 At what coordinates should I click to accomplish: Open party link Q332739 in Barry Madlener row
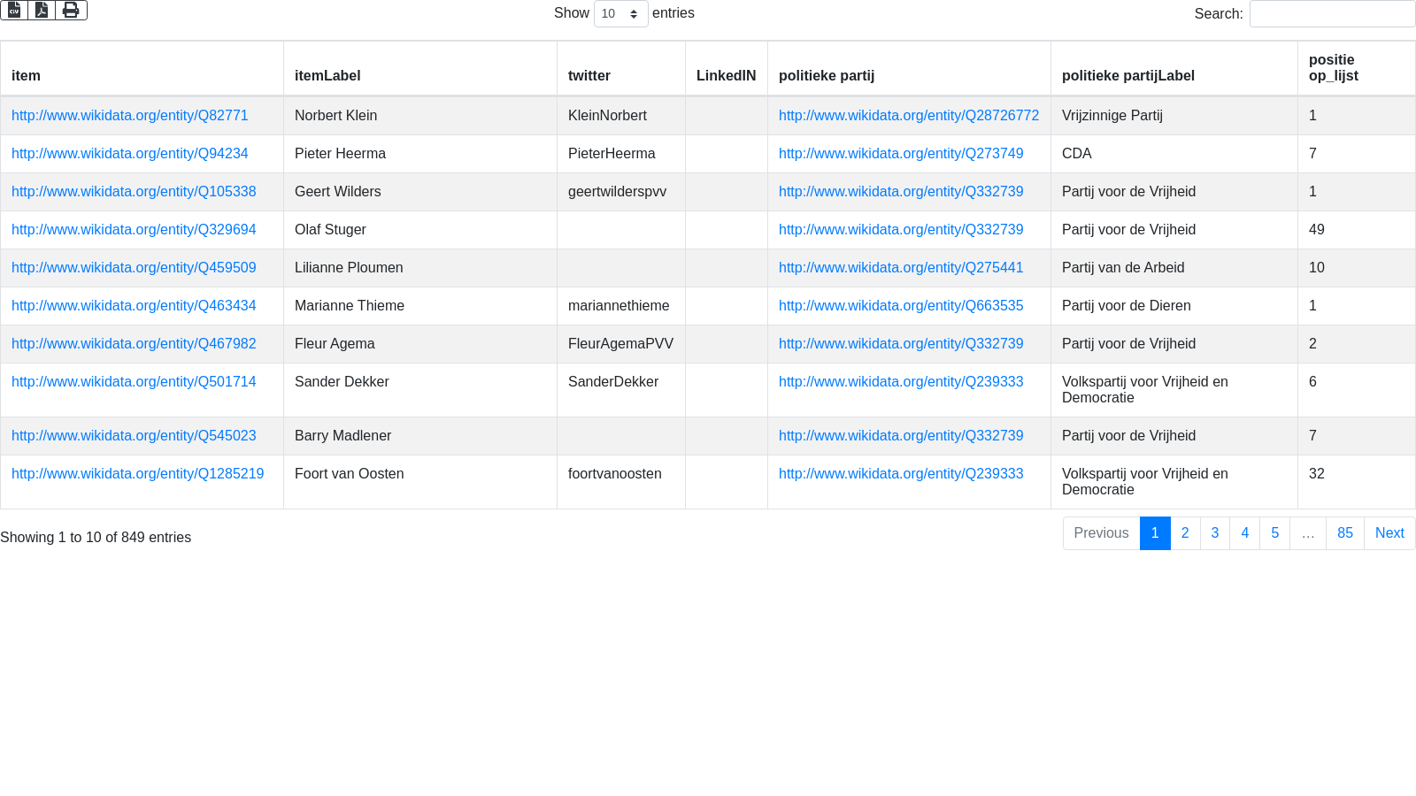point(901,436)
